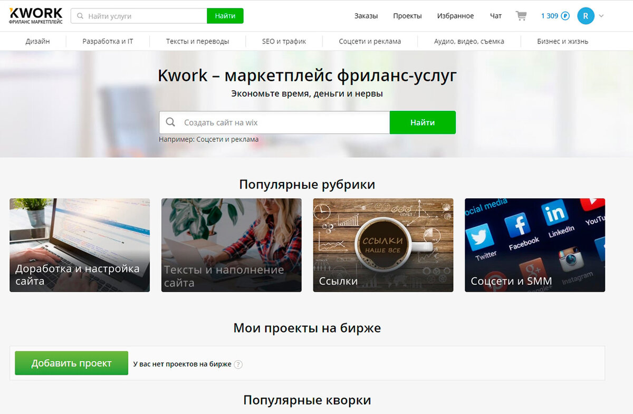Click the magnifier icon in the main search box
This screenshot has height=414, width=633.
170,122
